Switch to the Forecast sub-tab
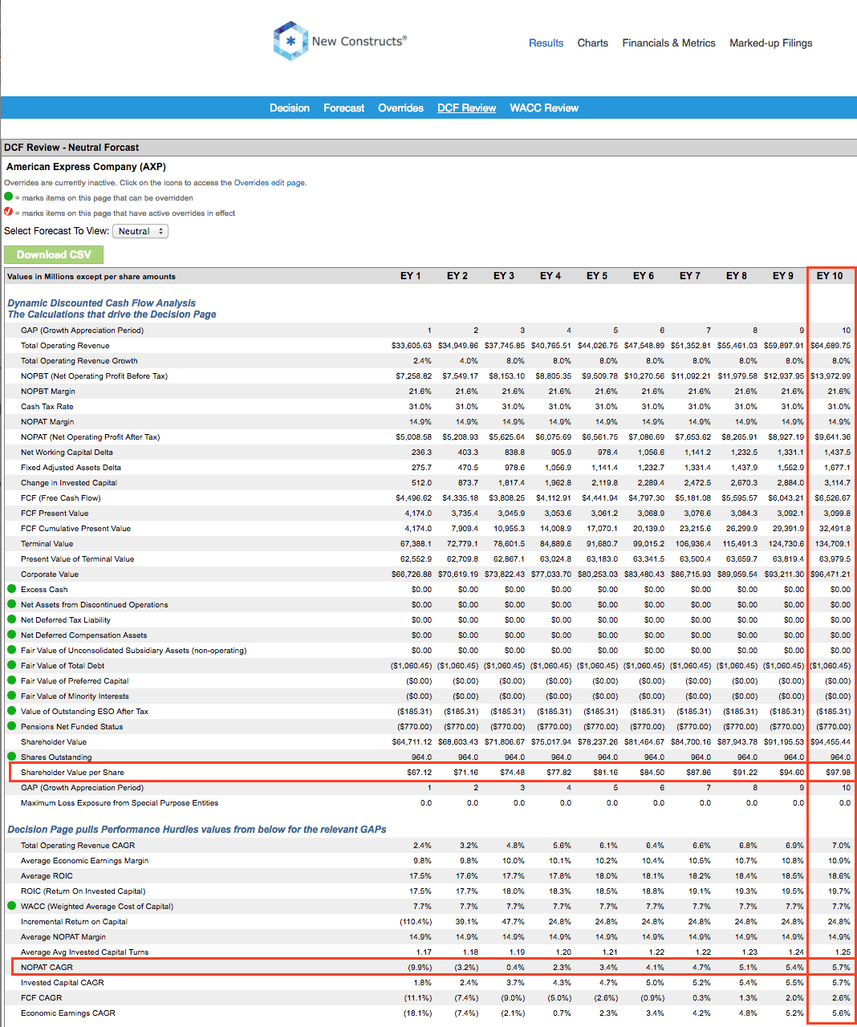This screenshot has height=1027, width=857. (x=343, y=108)
